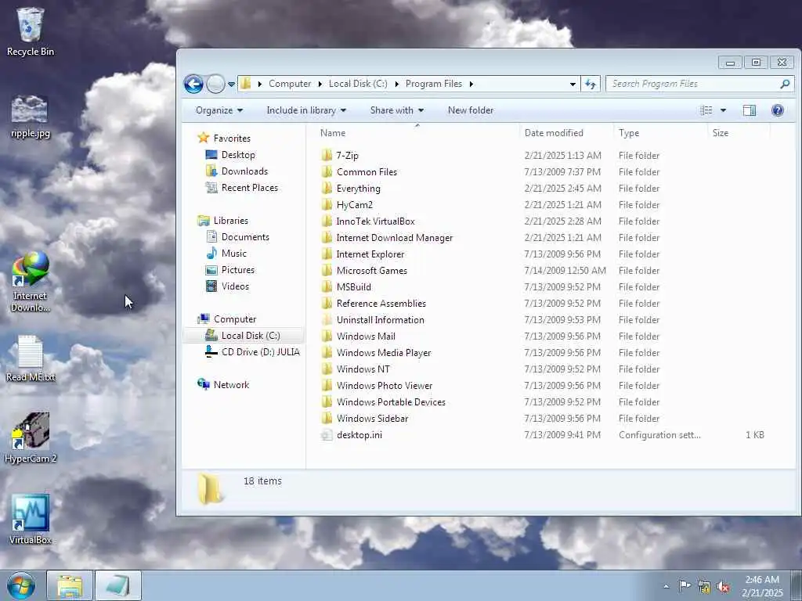This screenshot has height=601, width=802.
Task: Open the address bar history dropdown
Action: tap(573, 84)
